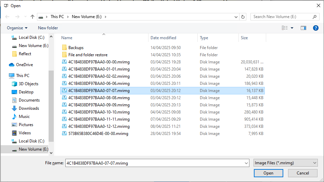Viewport: 324px width, 182px height.
Task: Open the Image Files type filter dropdown
Action: tap(285, 163)
